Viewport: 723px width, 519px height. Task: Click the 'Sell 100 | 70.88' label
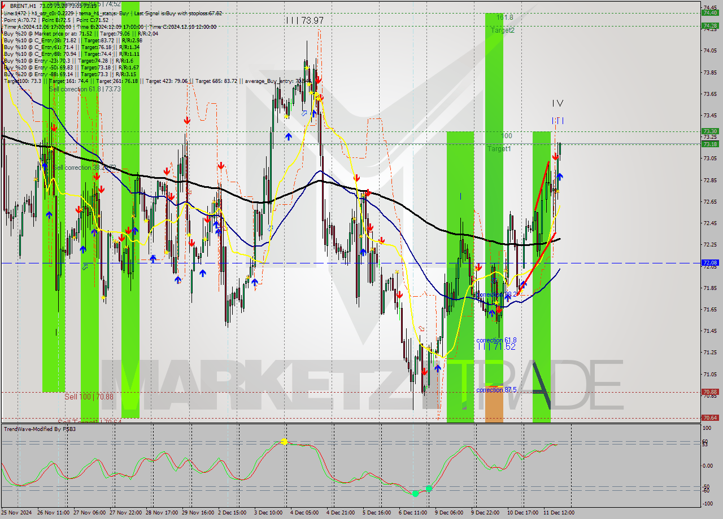(89, 397)
